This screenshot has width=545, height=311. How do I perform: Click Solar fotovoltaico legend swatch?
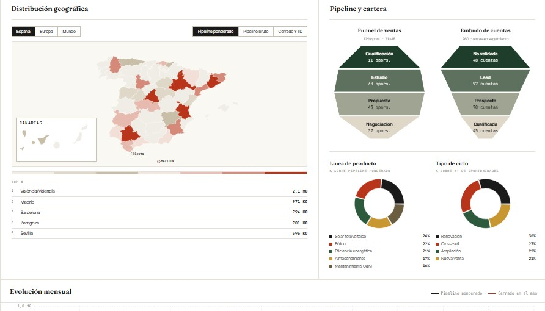pos(331,237)
